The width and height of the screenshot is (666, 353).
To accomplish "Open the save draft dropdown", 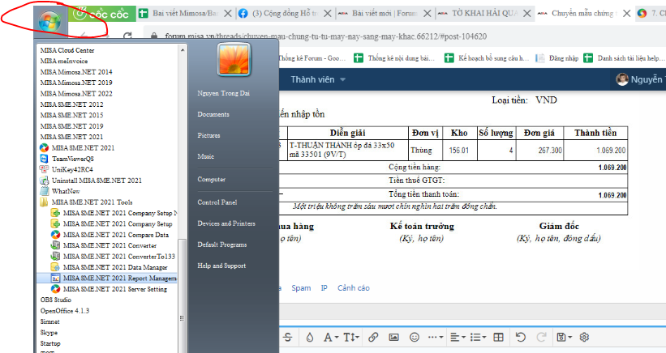I will pos(565,338).
